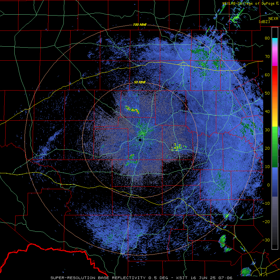Screen dimensions: 280x280
Task: Click the dBZ units label
Action: tap(264, 21)
